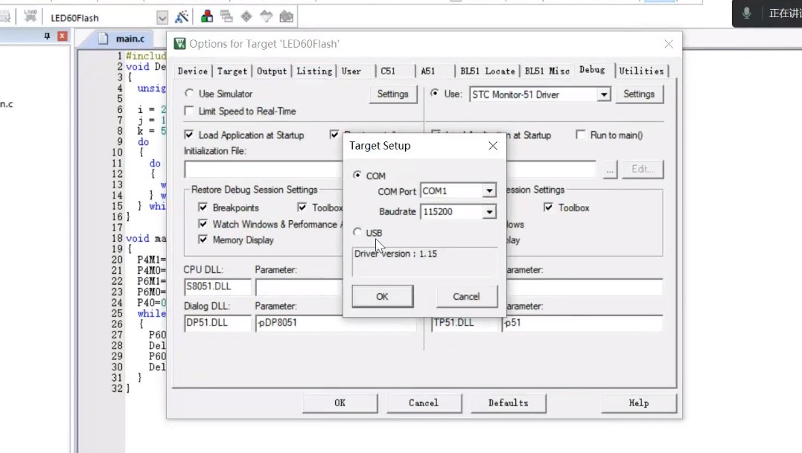The width and height of the screenshot is (802, 453).
Task: Open the C51 tab
Action: (388, 71)
